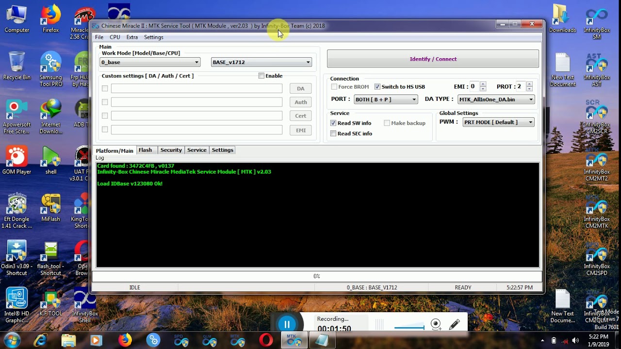Open flash_tool shortcut on desktop

(x=50, y=258)
